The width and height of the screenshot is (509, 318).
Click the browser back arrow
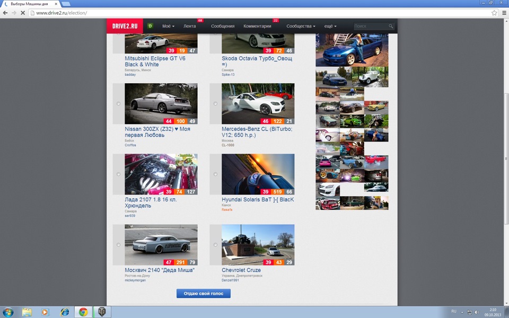[x=5, y=13]
